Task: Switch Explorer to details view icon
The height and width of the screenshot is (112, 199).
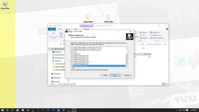Action: pos(164,84)
